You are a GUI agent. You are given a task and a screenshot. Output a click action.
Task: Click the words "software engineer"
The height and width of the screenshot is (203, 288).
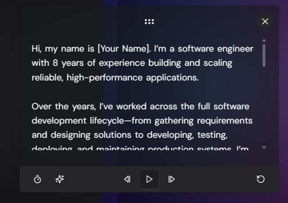(x=215, y=49)
